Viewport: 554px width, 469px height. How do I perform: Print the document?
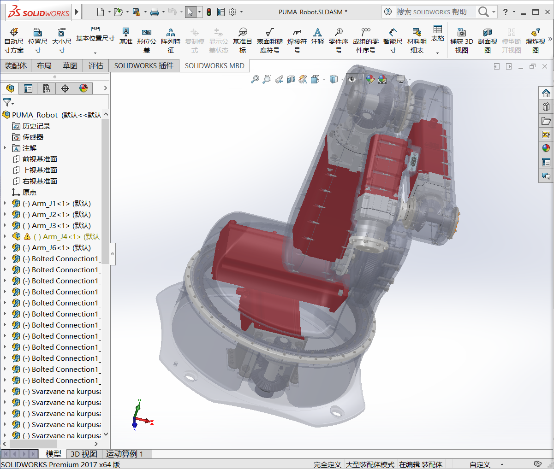pos(155,12)
